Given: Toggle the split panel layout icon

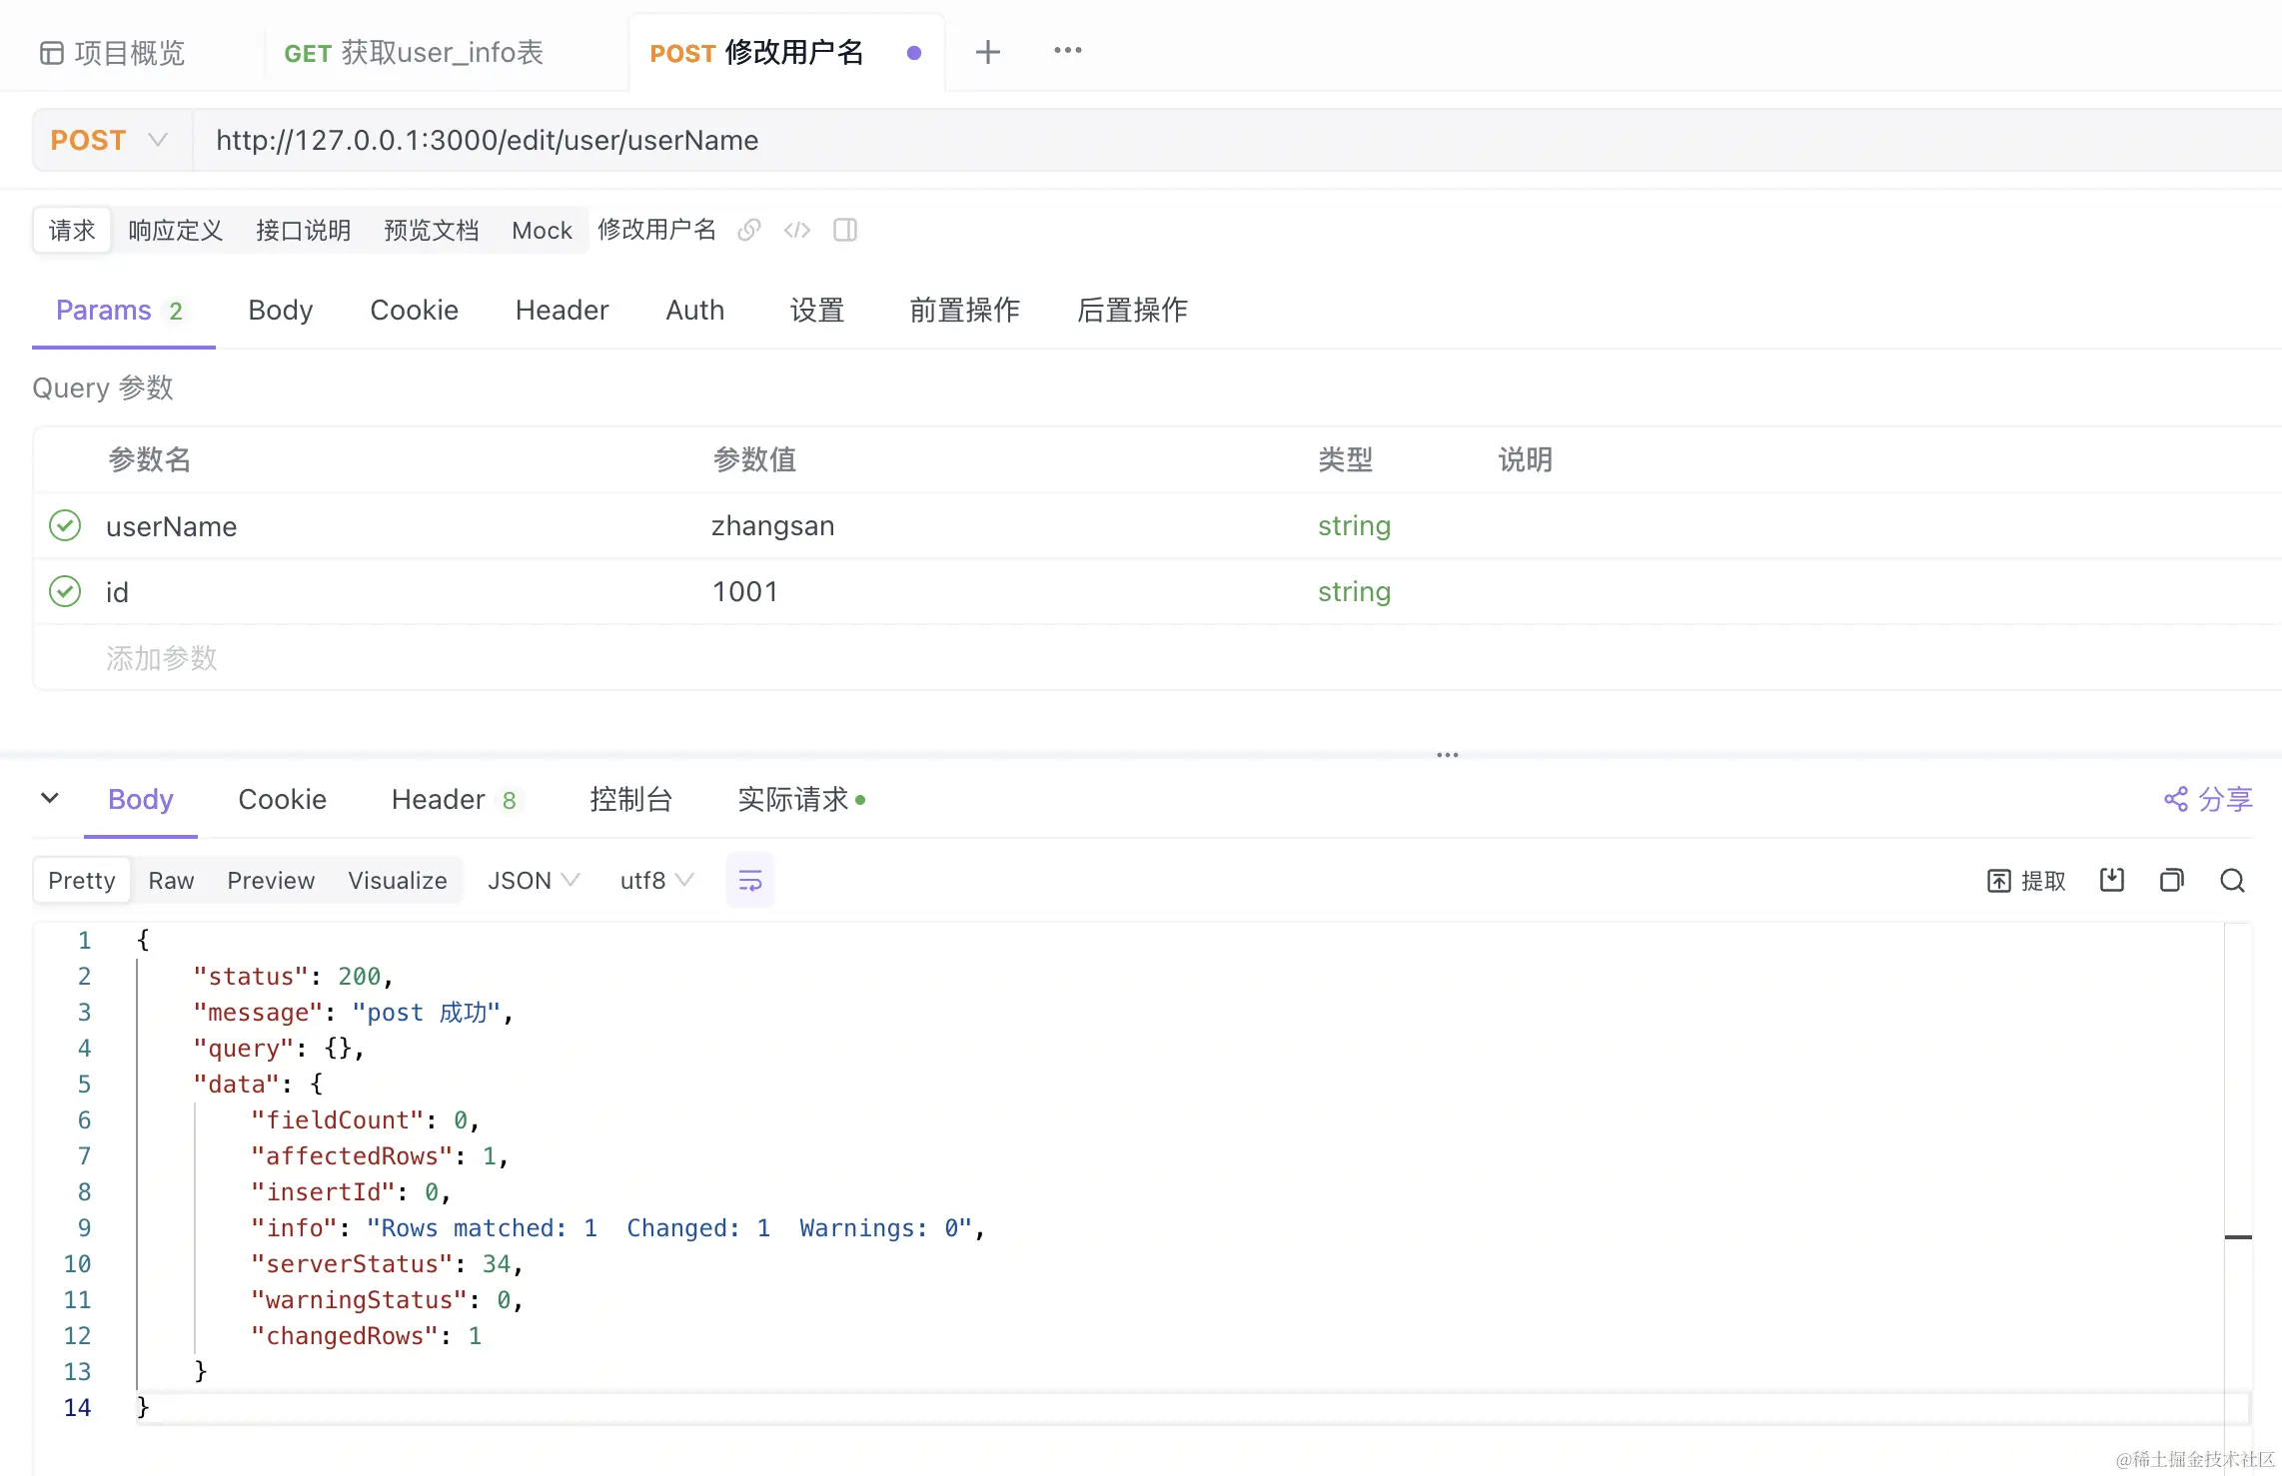Looking at the screenshot, I should (x=845, y=231).
